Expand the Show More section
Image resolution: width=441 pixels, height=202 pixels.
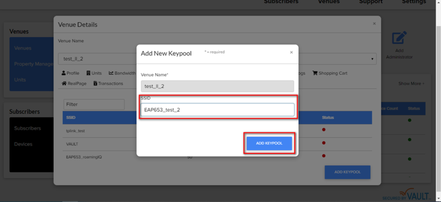pyautogui.click(x=411, y=83)
